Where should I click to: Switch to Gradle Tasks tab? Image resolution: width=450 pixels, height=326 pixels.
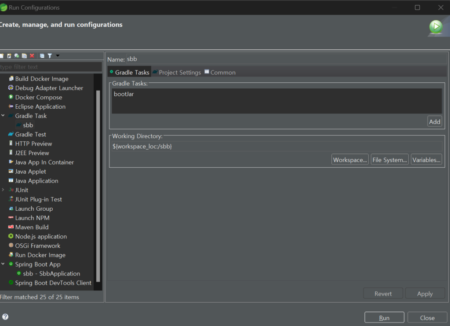[x=130, y=73]
